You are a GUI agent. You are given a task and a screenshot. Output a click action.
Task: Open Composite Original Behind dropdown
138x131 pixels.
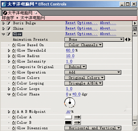(75, 67)
